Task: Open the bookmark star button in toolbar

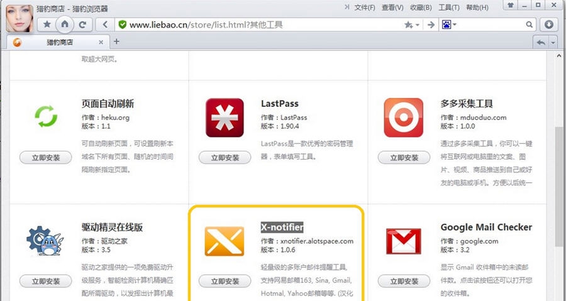Action: point(47,25)
